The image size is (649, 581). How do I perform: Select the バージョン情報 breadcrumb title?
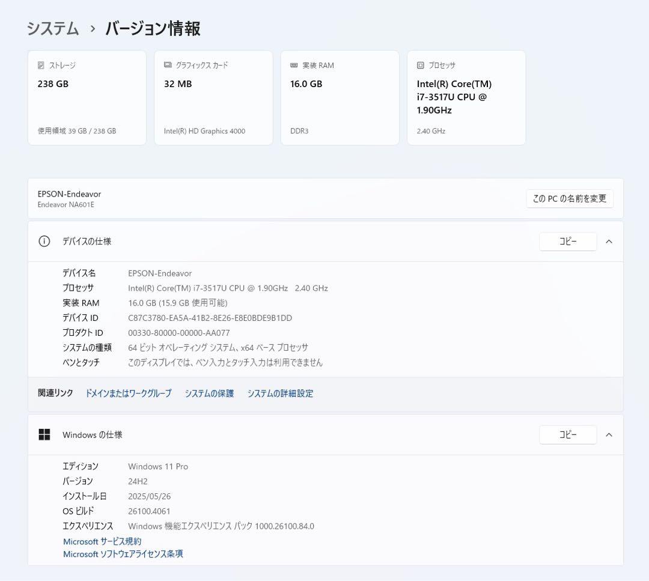click(153, 28)
